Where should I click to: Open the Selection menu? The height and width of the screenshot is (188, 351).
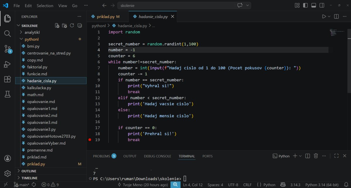(45, 6)
